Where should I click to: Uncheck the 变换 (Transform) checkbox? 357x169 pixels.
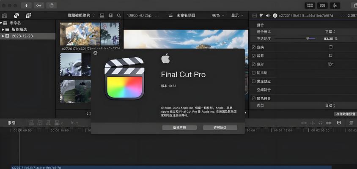254,47
